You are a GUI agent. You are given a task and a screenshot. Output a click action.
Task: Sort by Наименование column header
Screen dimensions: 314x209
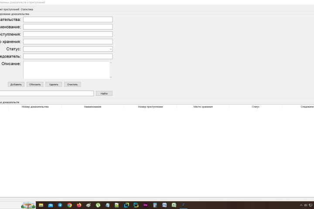tap(93, 107)
